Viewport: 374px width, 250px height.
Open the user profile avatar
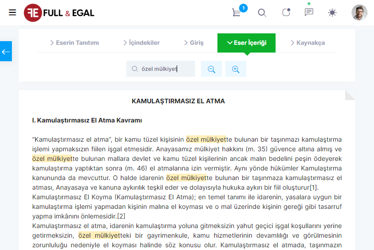(359, 12)
